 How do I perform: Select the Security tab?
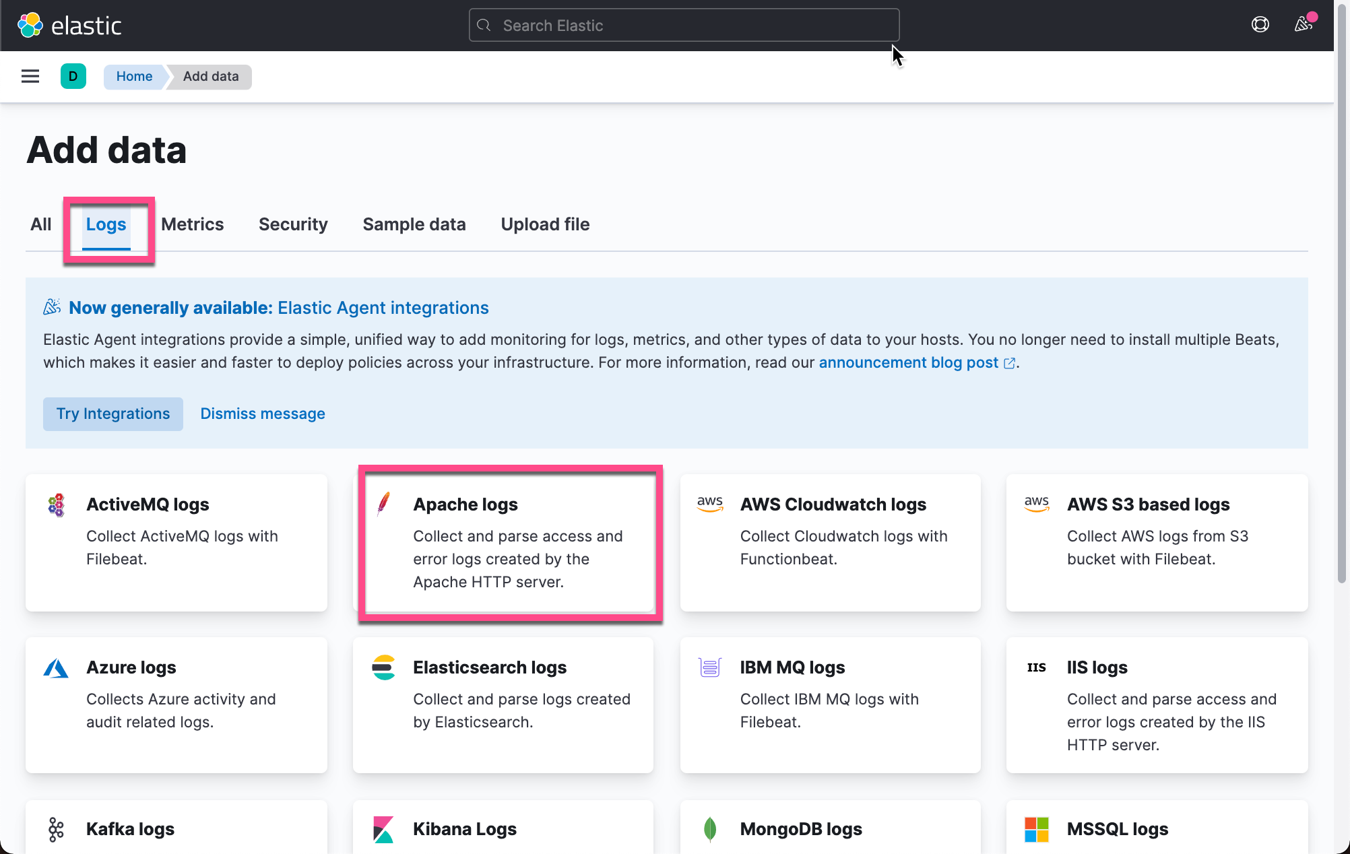293,224
